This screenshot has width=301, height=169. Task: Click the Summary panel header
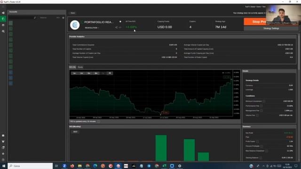246,126
